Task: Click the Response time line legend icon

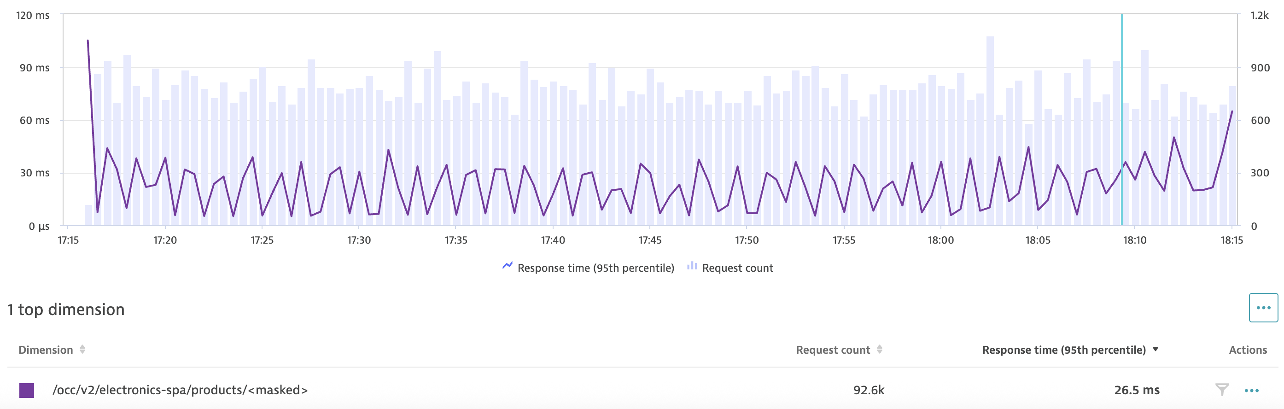Action: [508, 266]
